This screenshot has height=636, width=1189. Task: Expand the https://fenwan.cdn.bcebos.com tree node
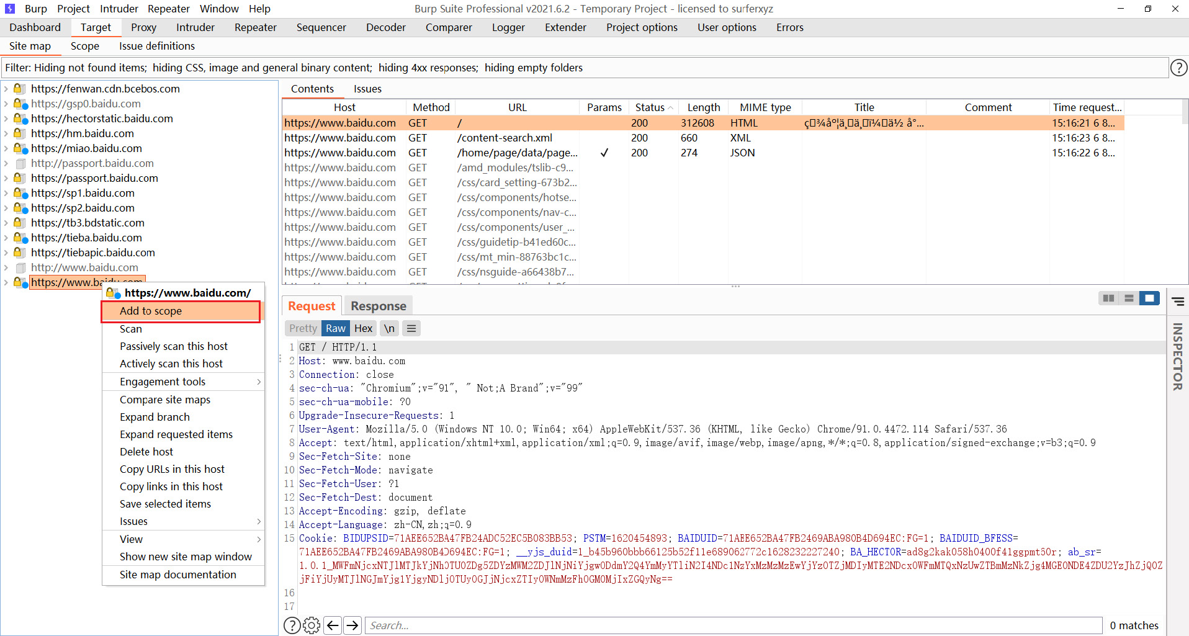point(6,89)
